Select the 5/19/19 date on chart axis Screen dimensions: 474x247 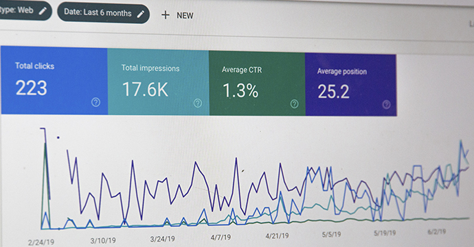point(385,233)
